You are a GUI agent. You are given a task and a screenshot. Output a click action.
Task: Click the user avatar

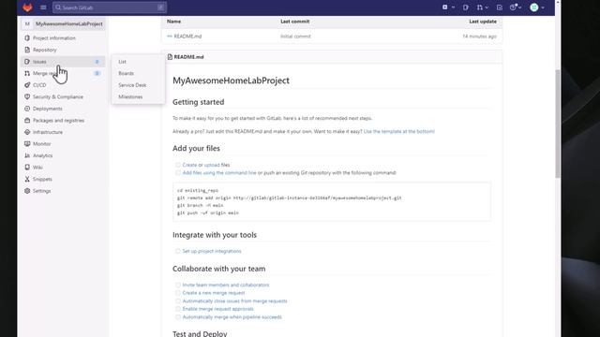coord(534,7)
